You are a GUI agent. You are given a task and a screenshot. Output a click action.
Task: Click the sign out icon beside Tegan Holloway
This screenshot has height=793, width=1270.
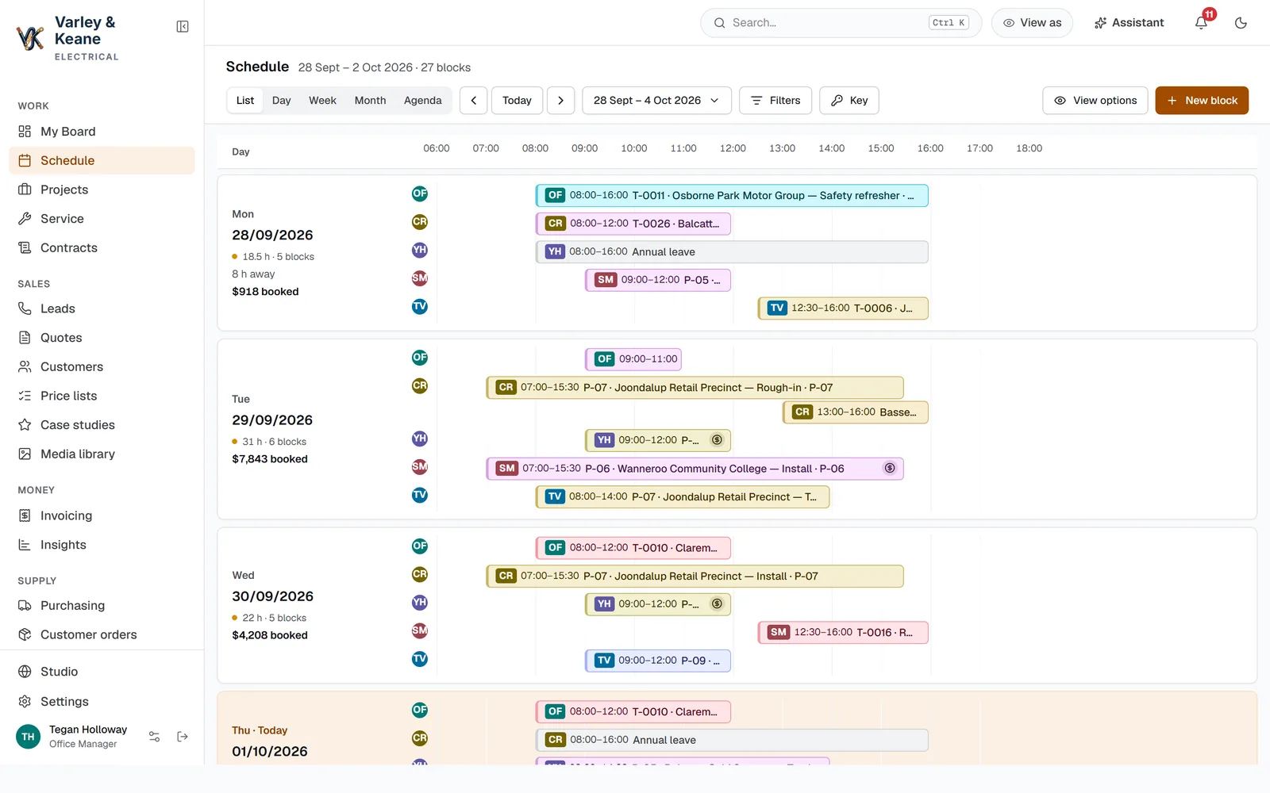tap(183, 737)
